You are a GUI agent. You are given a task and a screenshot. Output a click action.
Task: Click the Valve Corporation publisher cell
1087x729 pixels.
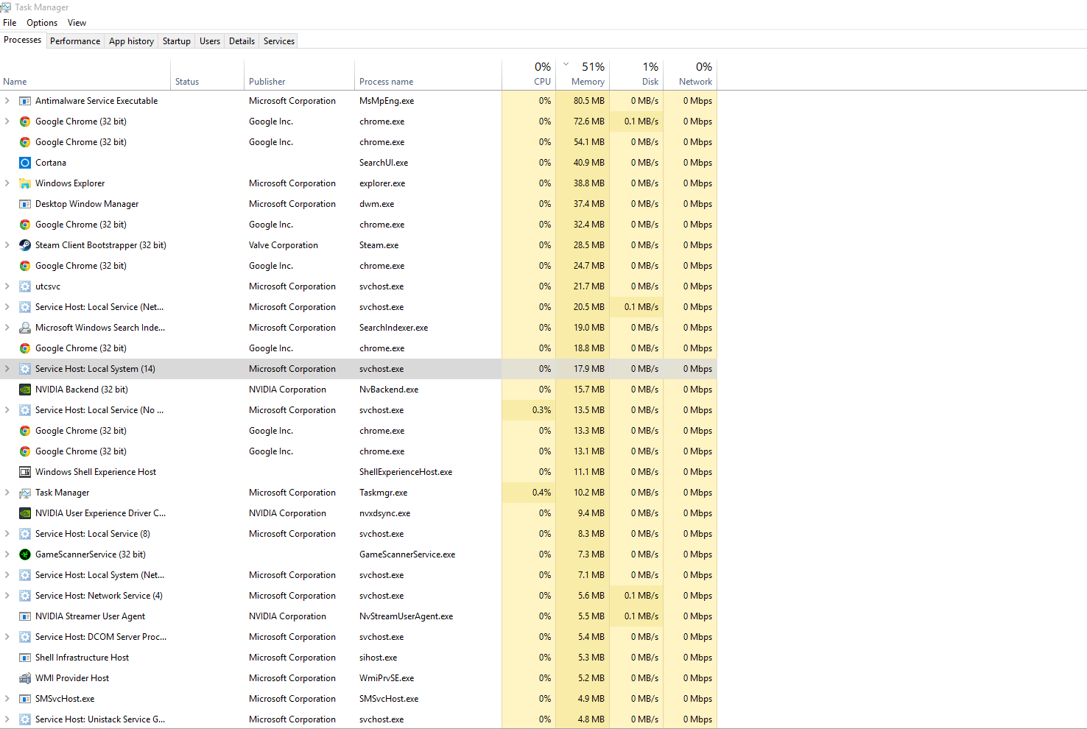tap(284, 245)
